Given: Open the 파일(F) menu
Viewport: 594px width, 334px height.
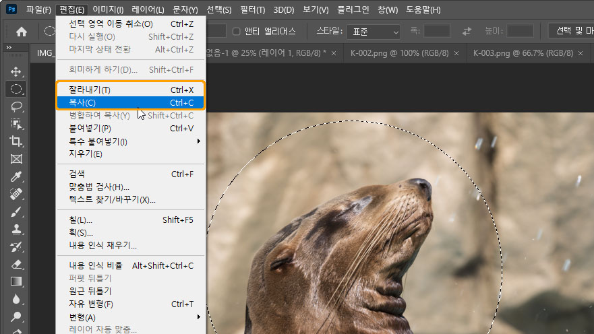Looking at the screenshot, I should click(x=38, y=10).
